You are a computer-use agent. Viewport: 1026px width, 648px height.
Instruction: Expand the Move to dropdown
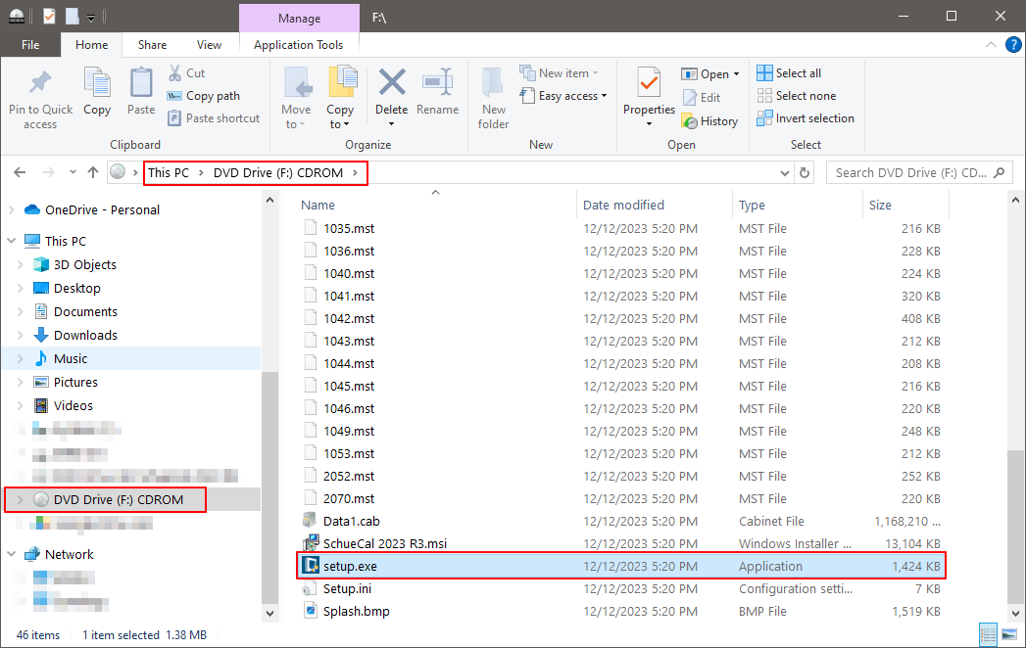coord(295,124)
